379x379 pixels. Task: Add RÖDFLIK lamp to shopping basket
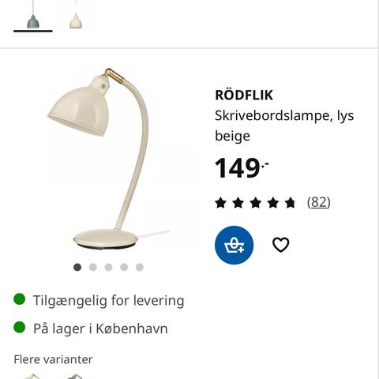tap(234, 245)
